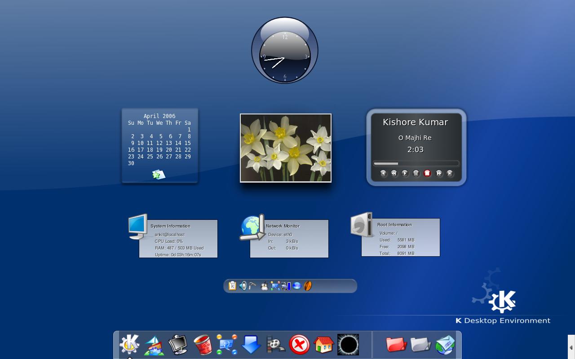Click the analog clock widget

[x=285, y=50]
